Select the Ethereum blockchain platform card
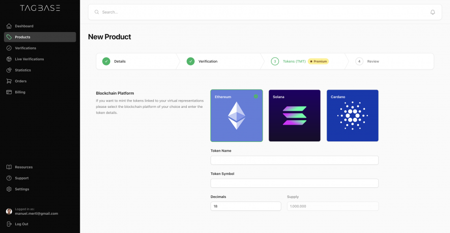Viewport: 450px width, 233px height. [237, 115]
